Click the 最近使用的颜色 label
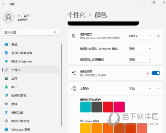 (x=90, y=100)
